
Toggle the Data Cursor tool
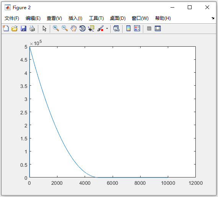click(91, 28)
